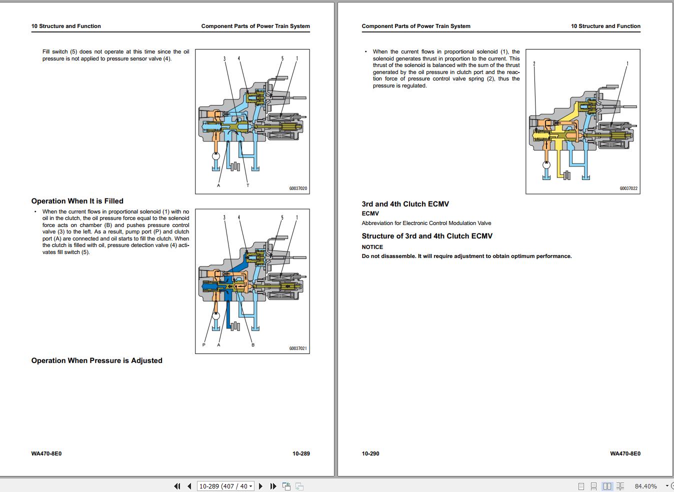Click left page footer WA470-8E0
The width and height of the screenshot is (674, 492).
coord(46,453)
